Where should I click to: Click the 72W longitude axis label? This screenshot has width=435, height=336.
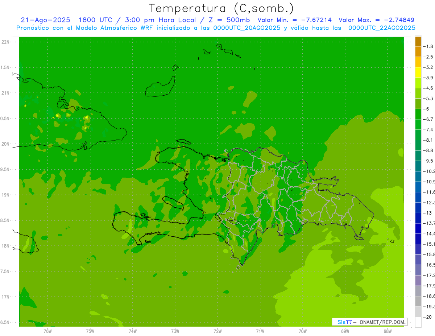217,331
